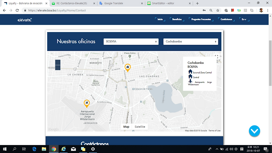This screenshot has width=272, height=153.
Task: Launch Microsoft Edge from taskbar
Action: pyautogui.click(x=34, y=149)
